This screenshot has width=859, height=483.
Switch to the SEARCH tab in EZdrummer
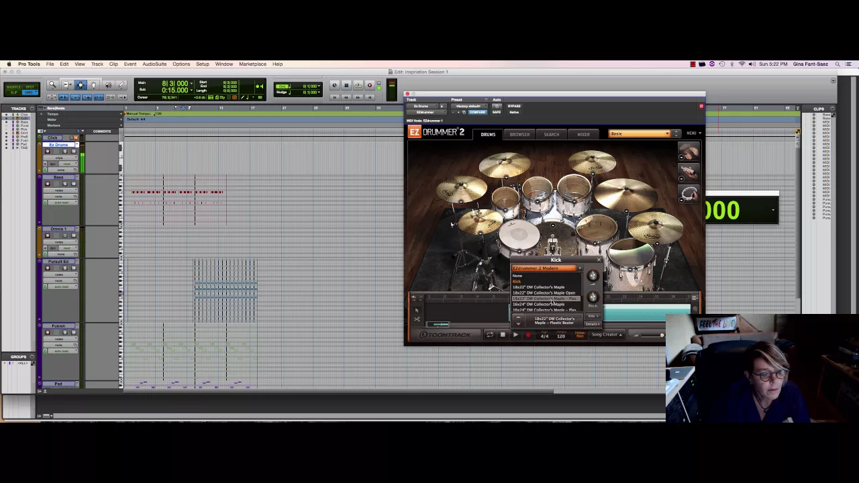pyautogui.click(x=551, y=135)
